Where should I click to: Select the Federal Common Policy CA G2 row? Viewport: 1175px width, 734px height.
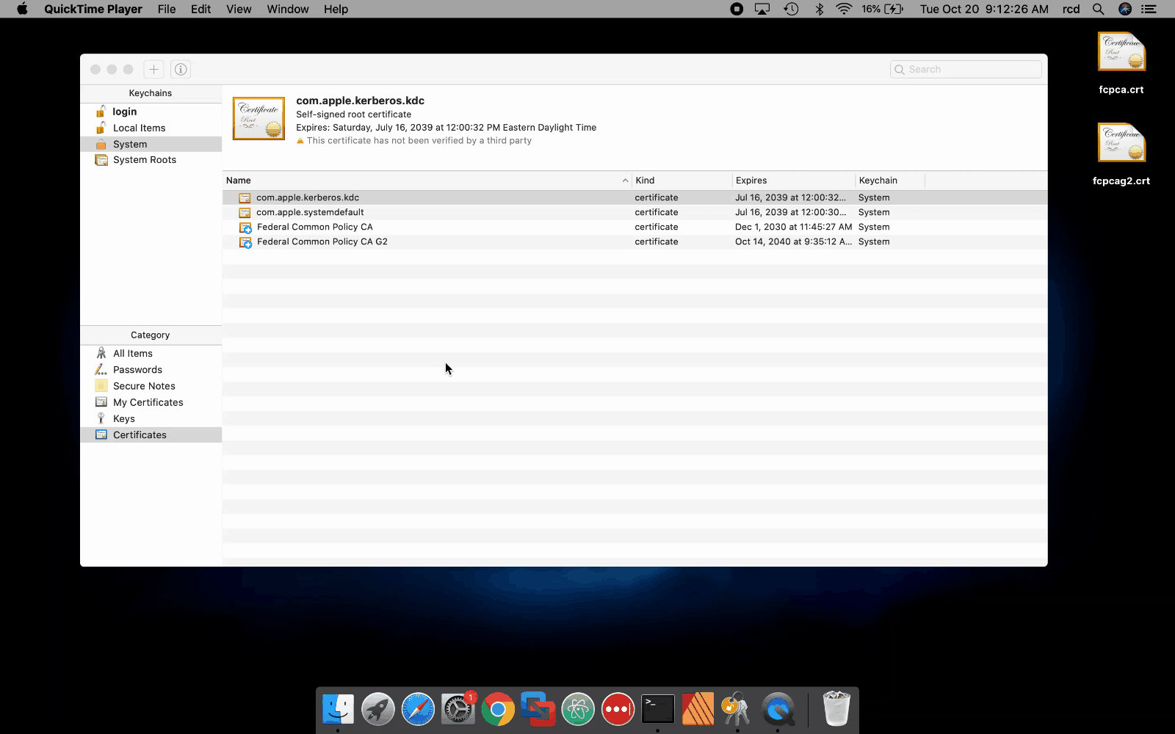[x=322, y=241]
